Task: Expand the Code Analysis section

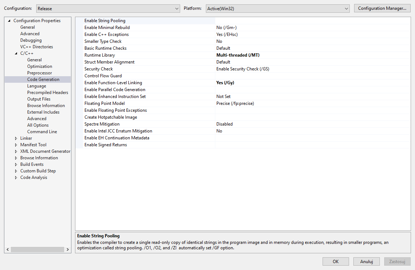Action: pyautogui.click(x=16, y=177)
